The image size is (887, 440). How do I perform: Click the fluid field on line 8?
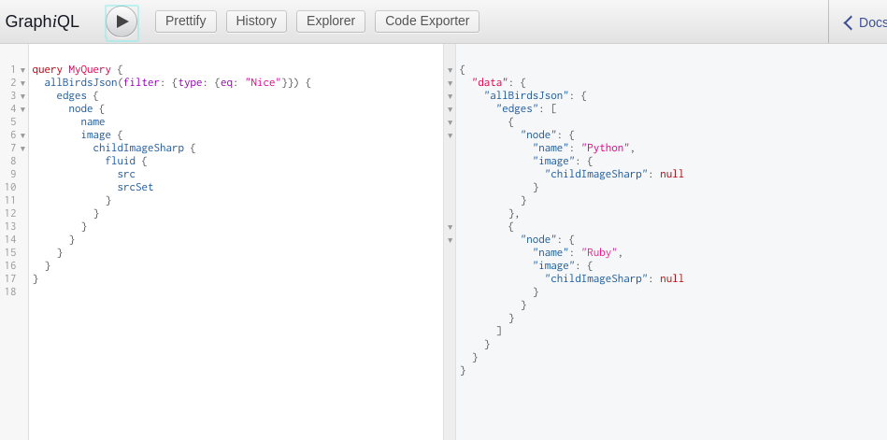(x=120, y=161)
